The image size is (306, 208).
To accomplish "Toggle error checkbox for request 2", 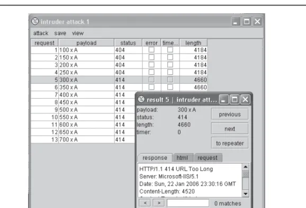I will pos(151,57).
